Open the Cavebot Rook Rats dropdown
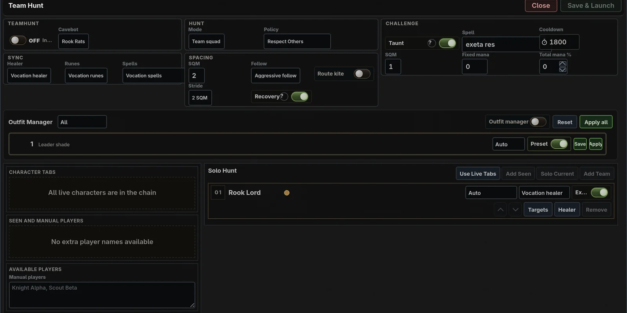This screenshot has width=627, height=313. point(74,41)
